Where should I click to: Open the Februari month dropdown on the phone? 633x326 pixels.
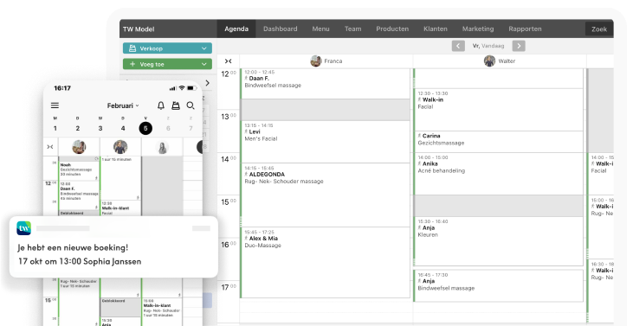[x=123, y=105]
